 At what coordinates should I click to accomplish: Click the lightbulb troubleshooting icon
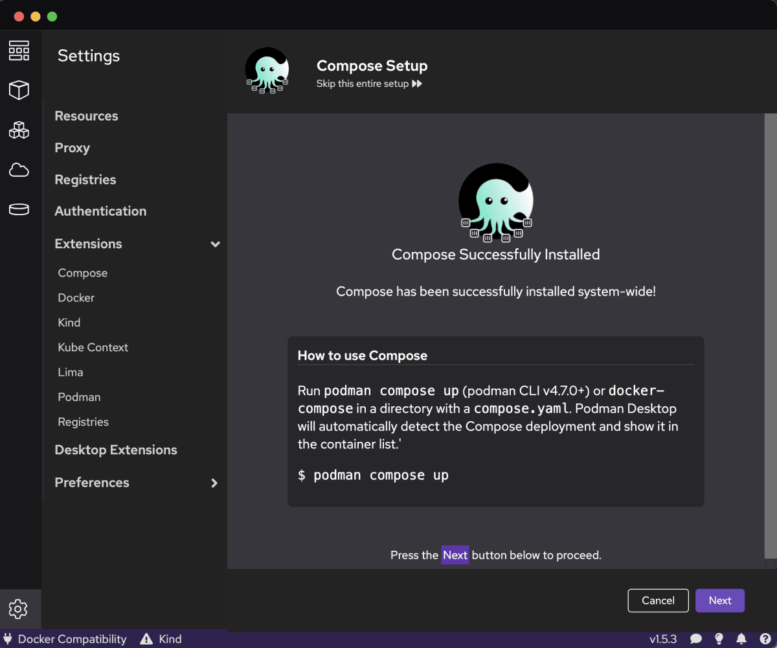click(719, 639)
